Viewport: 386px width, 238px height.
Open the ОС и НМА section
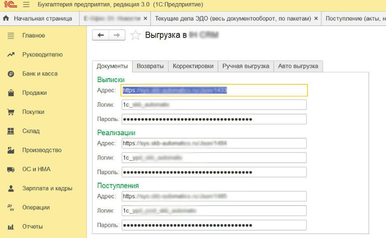[x=36, y=169]
